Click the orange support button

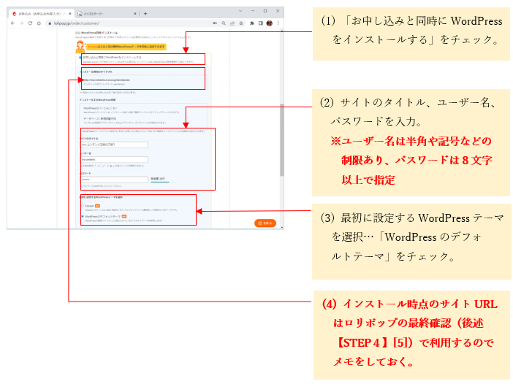point(265,223)
